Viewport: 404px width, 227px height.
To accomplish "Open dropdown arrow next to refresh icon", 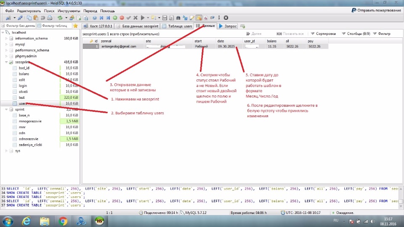I will (66, 18).
